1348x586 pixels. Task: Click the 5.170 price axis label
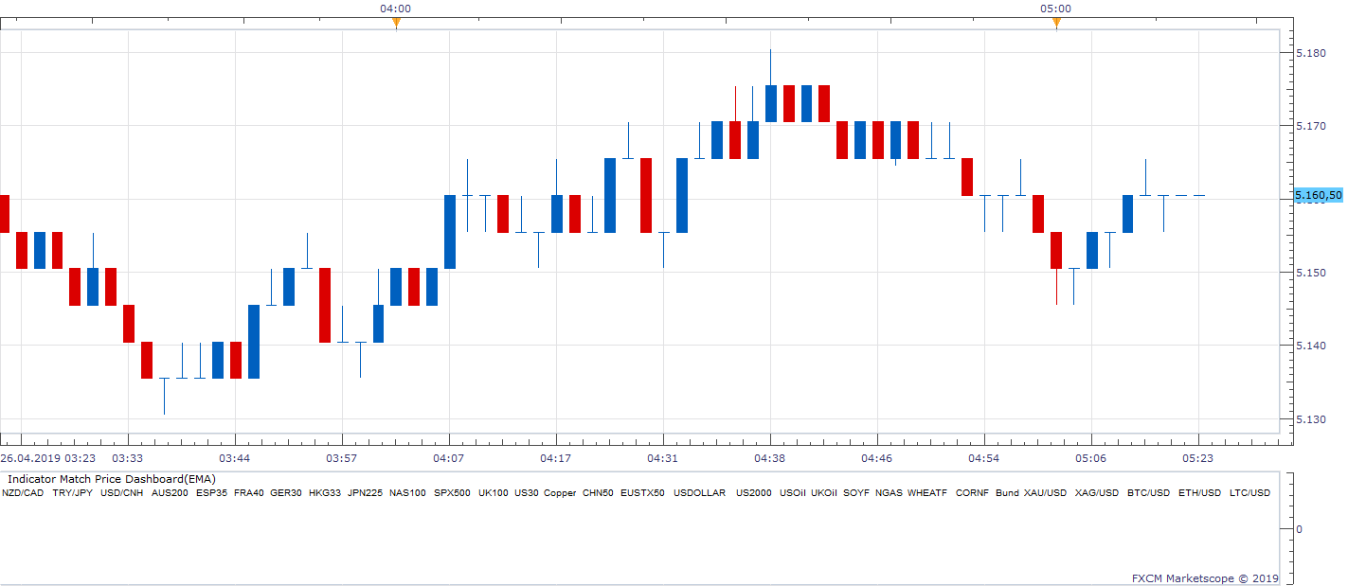(1310, 125)
